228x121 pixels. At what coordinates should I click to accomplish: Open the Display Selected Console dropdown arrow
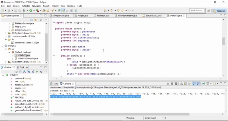coord(211,84)
